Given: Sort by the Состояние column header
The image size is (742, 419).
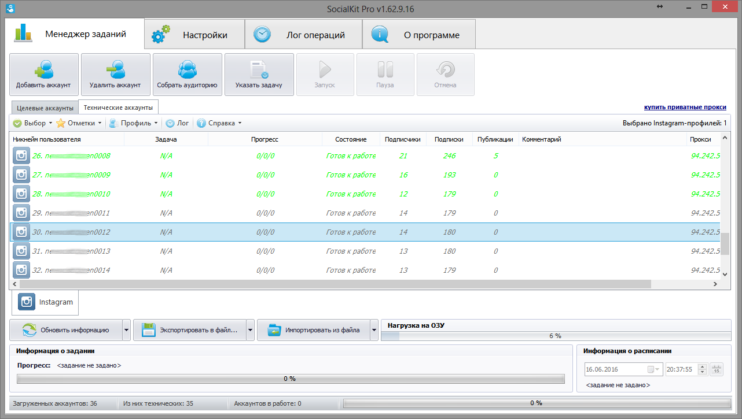Looking at the screenshot, I should pyautogui.click(x=351, y=139).
